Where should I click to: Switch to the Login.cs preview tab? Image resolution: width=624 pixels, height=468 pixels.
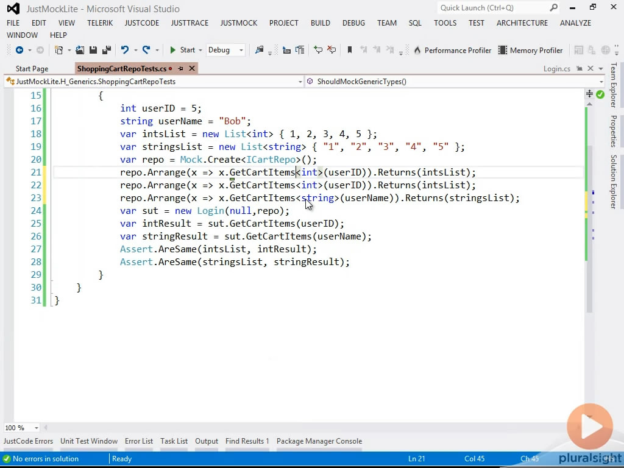tap(557, 69)
